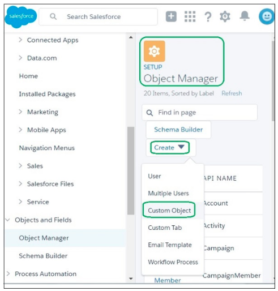This screenshot has height=291, width=278.
Task: Select Email Template menu entry
Action: pos(170,245)
